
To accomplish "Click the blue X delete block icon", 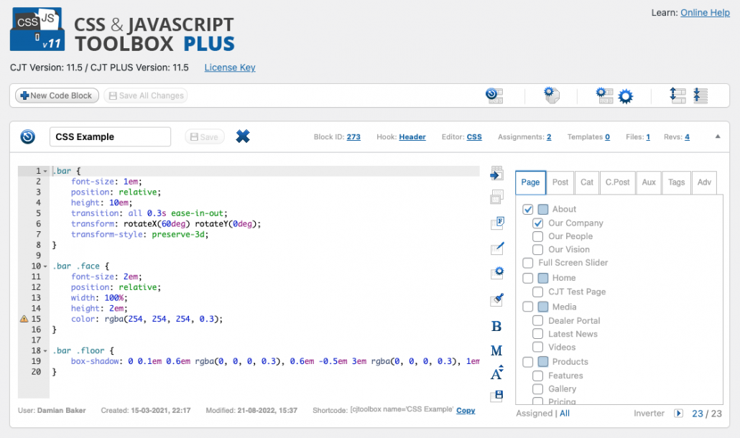I will click(243, 136).
